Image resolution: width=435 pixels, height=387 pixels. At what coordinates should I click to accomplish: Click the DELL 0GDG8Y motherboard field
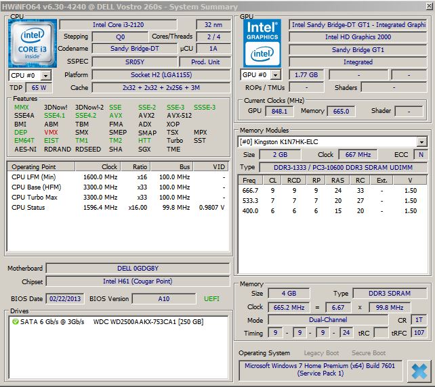tap(138, 268)
